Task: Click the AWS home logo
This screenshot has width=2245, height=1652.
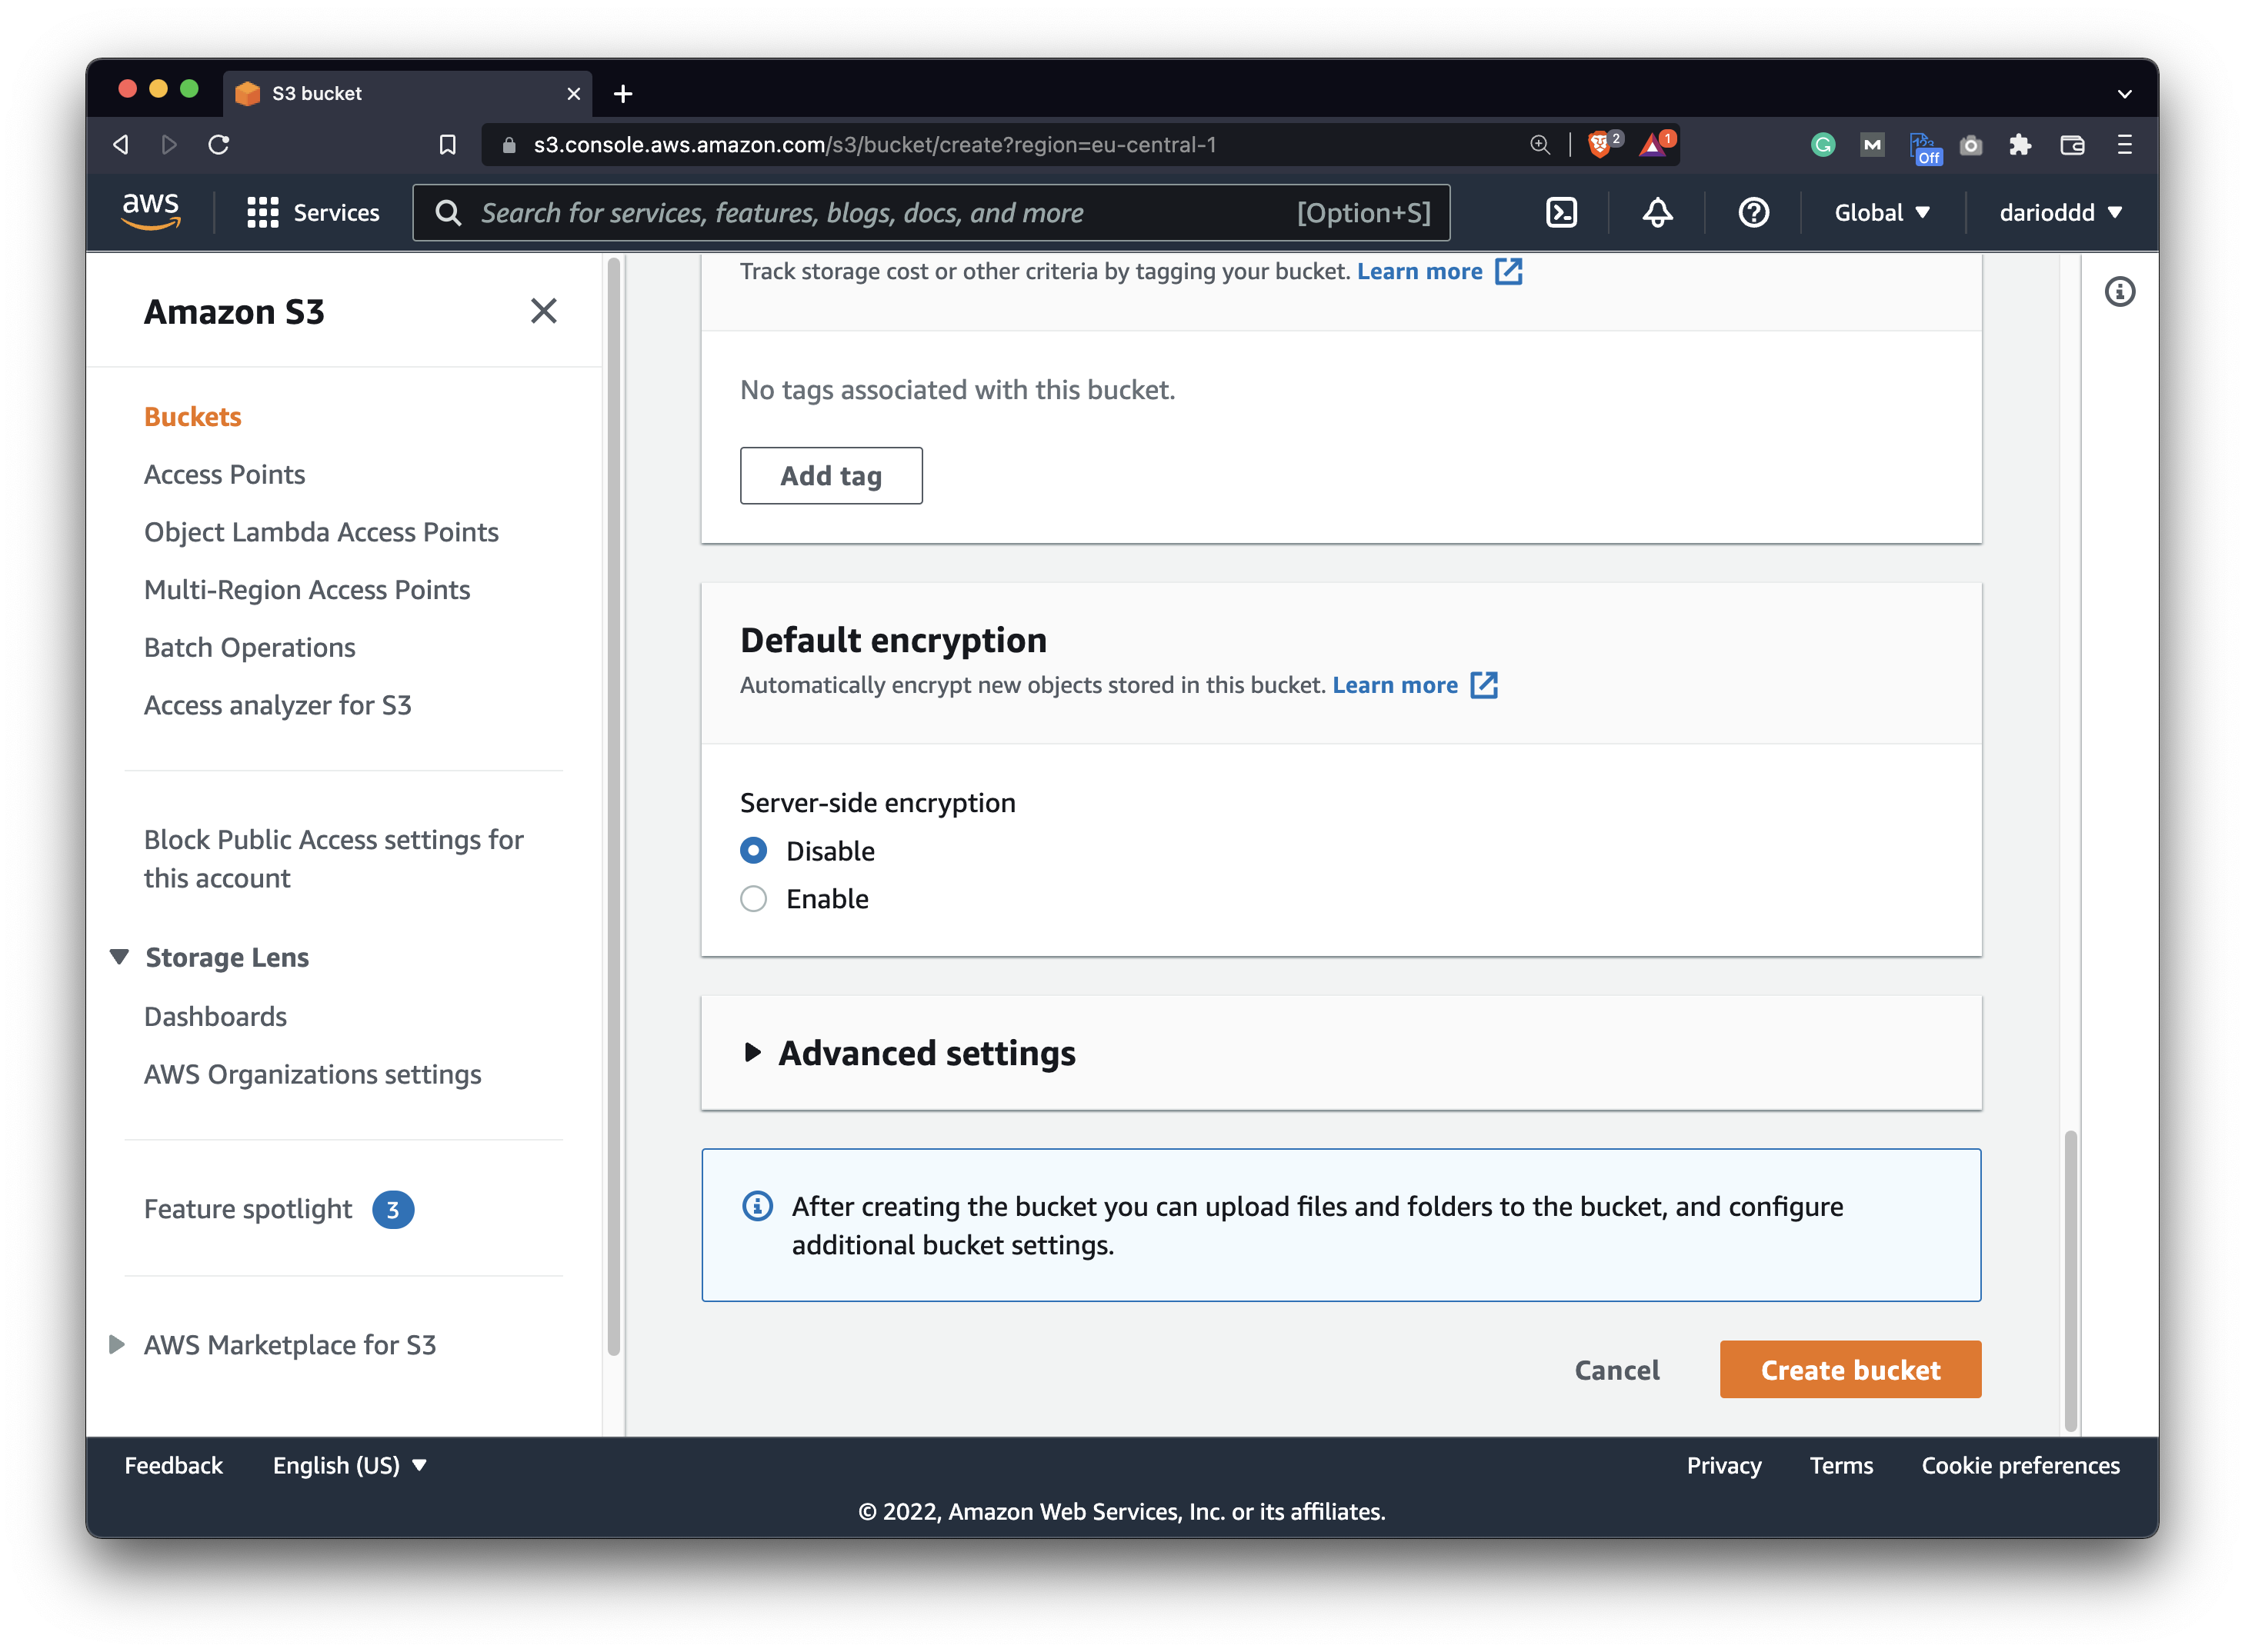Action: tap(151, 211)
